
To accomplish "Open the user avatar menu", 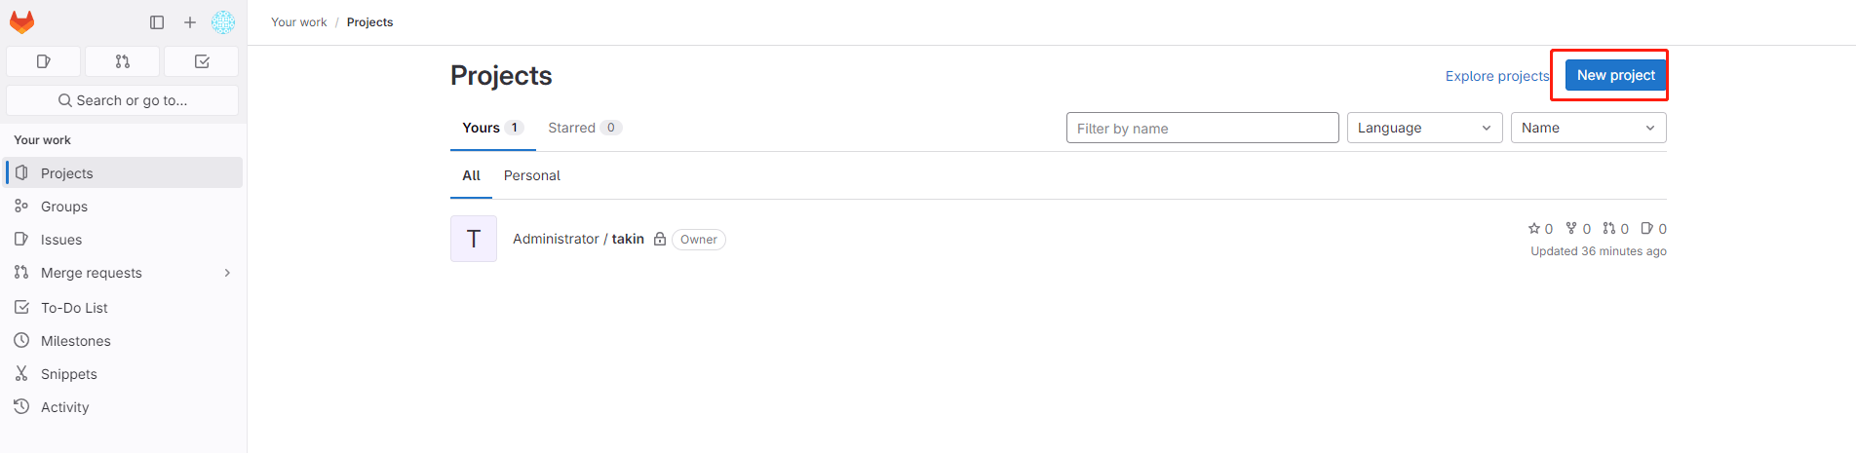I will [x=223, y=22].
